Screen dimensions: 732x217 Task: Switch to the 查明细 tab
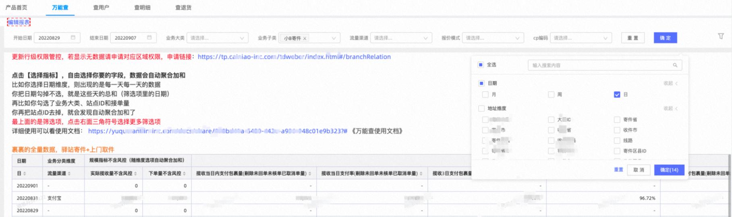click(x=142, y=7)
